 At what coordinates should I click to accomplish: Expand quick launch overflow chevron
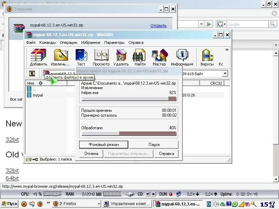[48, 202]
